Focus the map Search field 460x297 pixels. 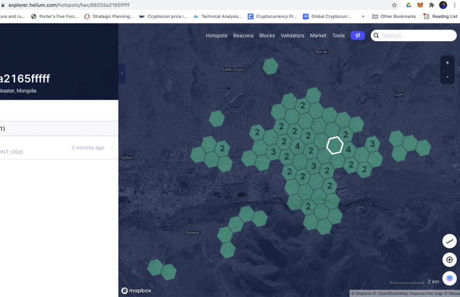(x=413, y=35)
